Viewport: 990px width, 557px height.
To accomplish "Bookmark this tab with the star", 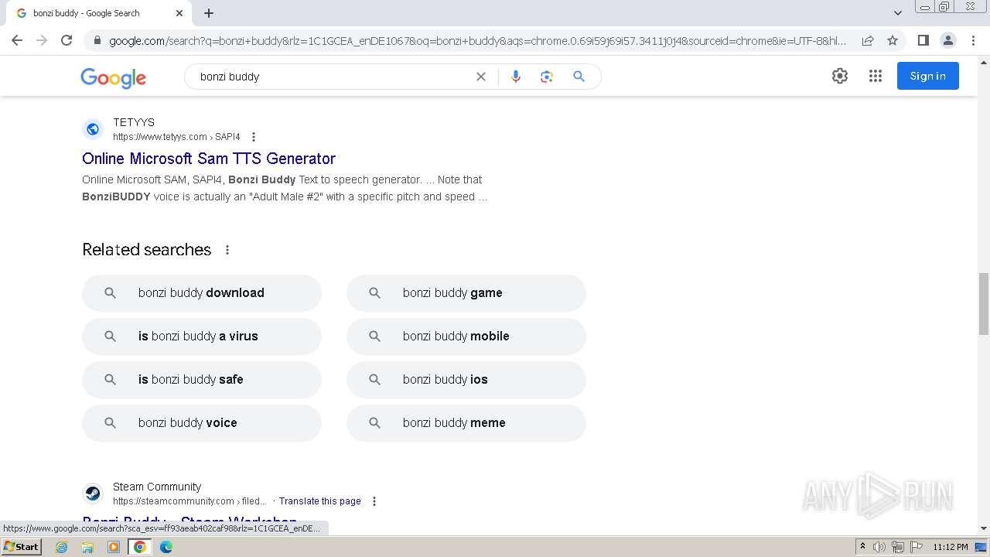I will tap(893, 40).
